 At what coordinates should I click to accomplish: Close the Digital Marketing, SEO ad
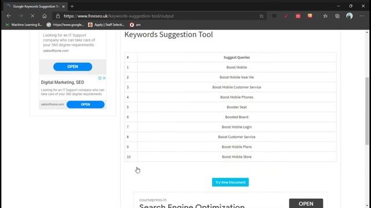[104, 78]
